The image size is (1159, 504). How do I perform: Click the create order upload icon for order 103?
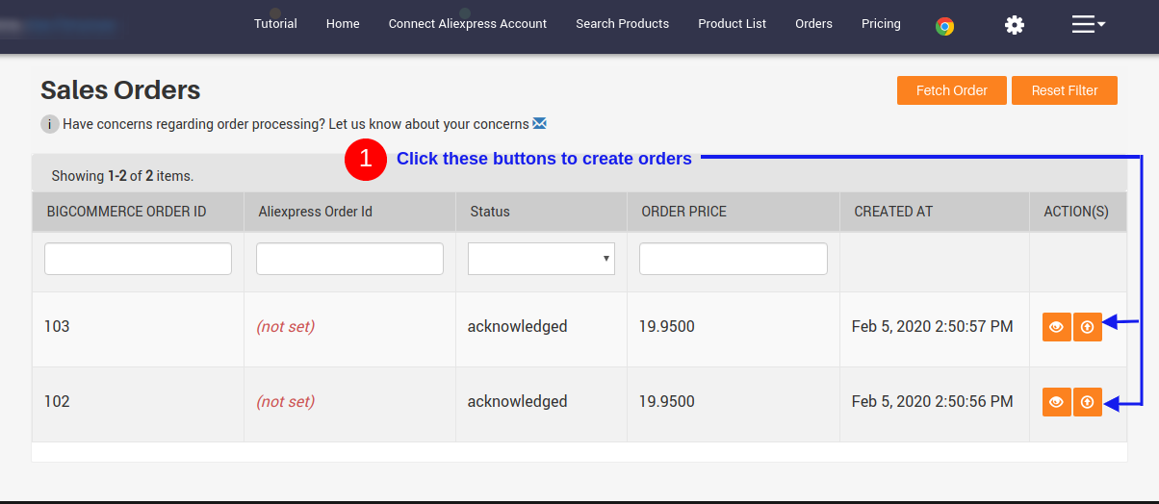[1087, 327]
